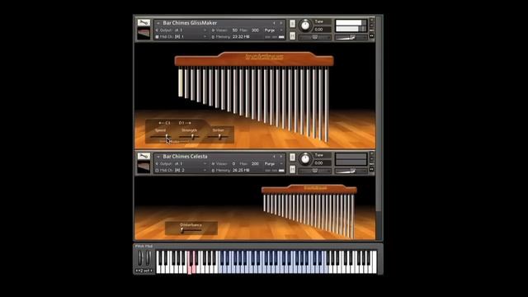The image size is (528, 297).
Task: Load previous instrument in Celesta header
Action: tap(274, 157)
